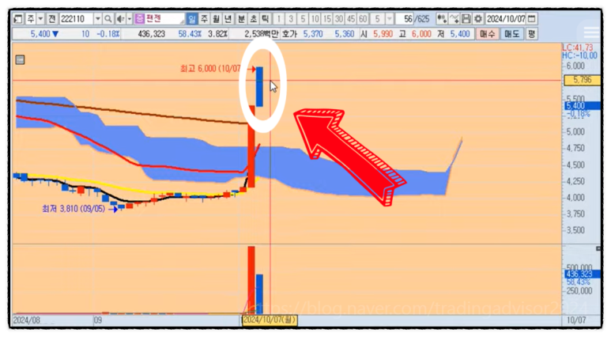This screenshot has height=337, width=611.
Task: Select the 30 interval button
Action: (339, 19)
